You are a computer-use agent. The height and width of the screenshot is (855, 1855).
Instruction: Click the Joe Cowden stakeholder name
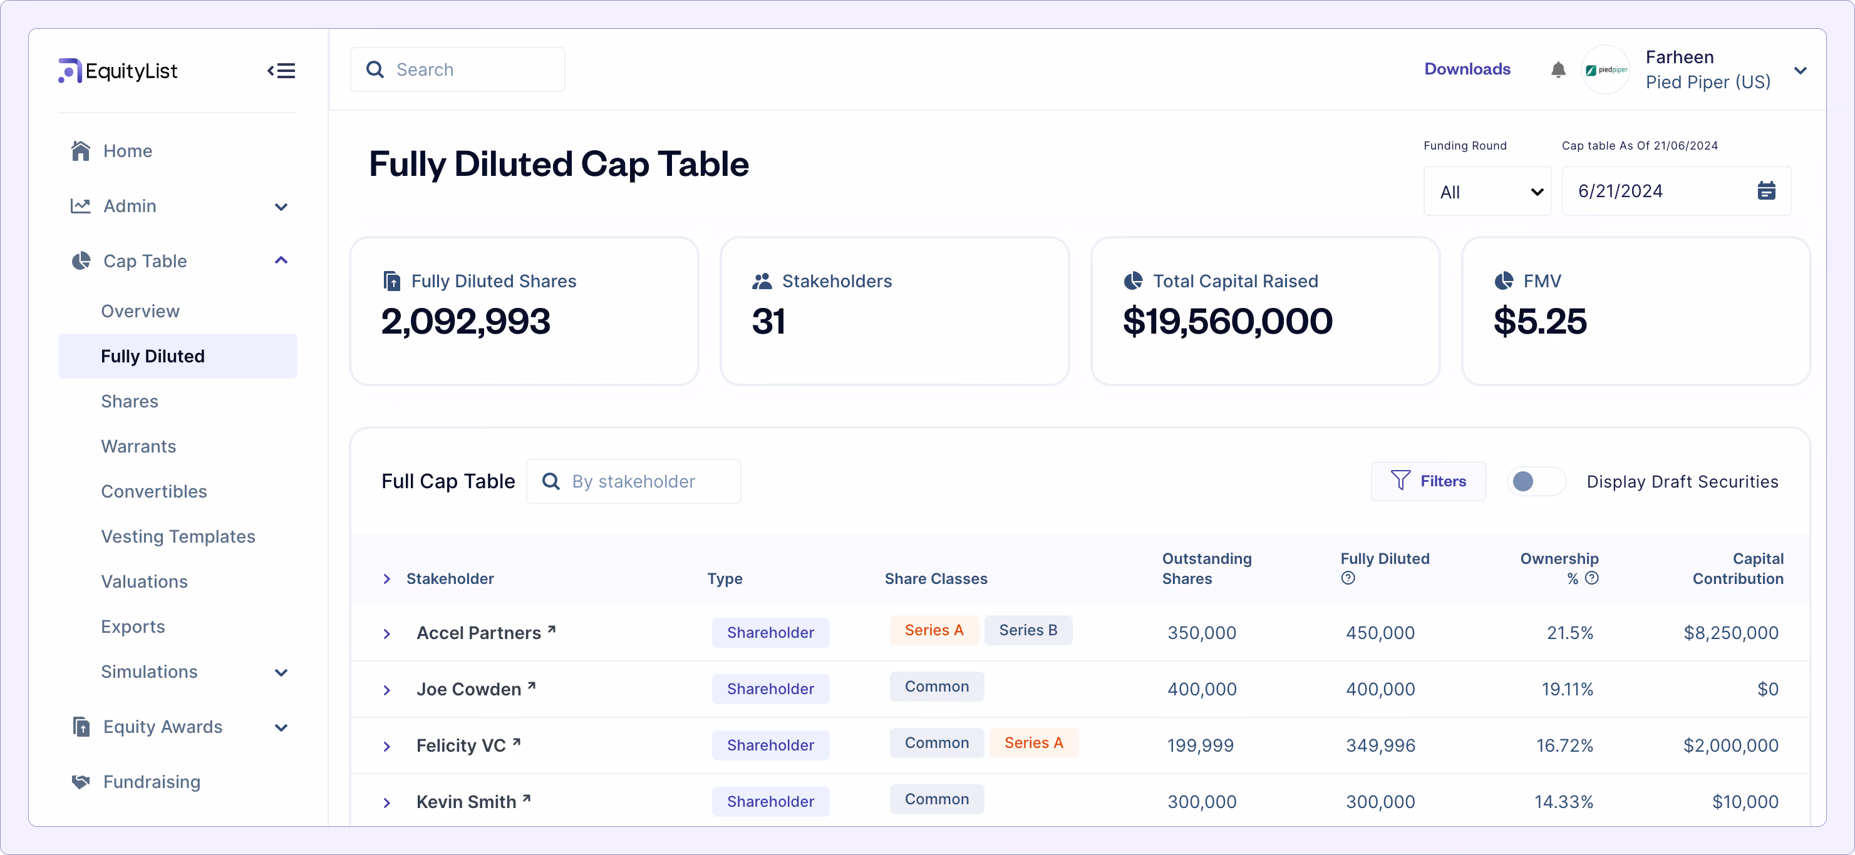point(468,689)
